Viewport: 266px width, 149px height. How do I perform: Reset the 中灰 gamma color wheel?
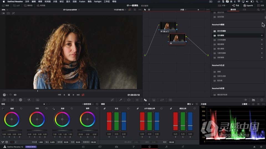[x=47, y=108]
